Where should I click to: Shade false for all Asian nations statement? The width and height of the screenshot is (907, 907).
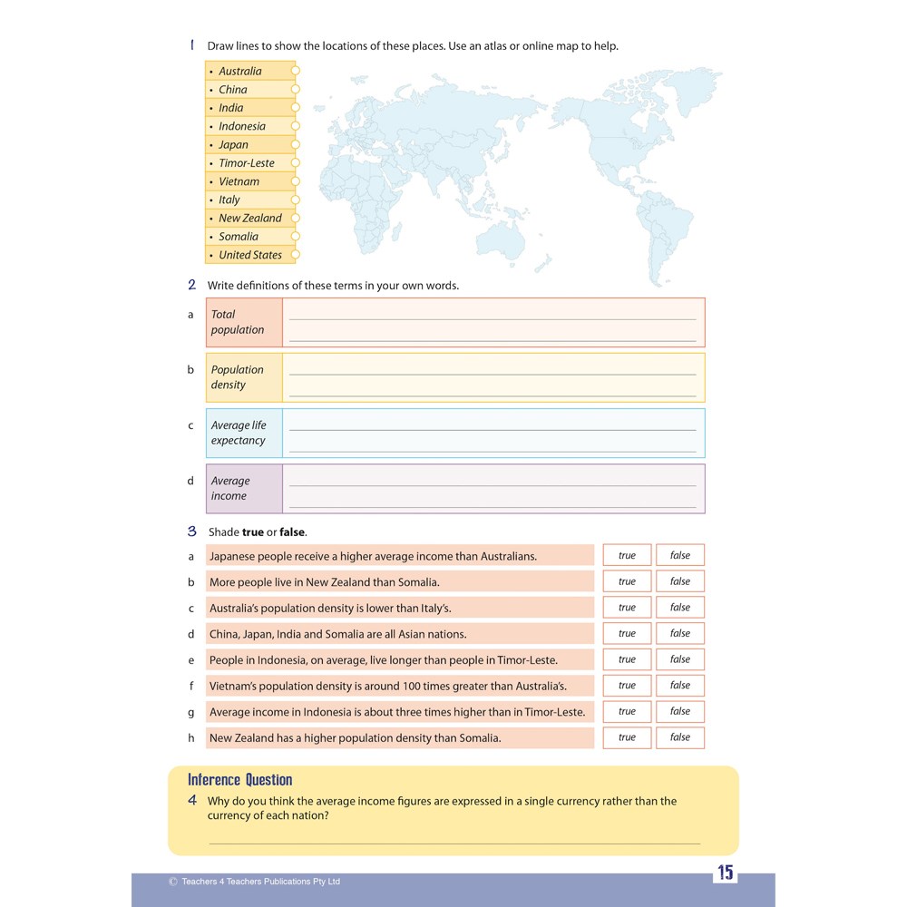pyautogui.click(x=680, y=633)
